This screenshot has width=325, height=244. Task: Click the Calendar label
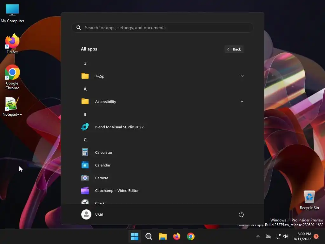click(x=103, y=165)
